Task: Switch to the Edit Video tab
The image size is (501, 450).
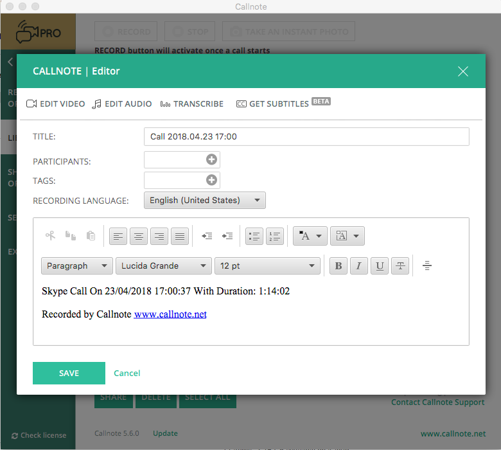Action: tap(56, 104)
